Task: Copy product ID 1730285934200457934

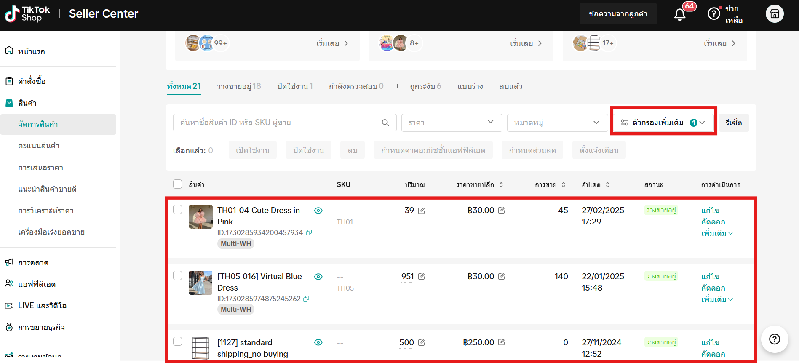Action: (x=309, y=232)
